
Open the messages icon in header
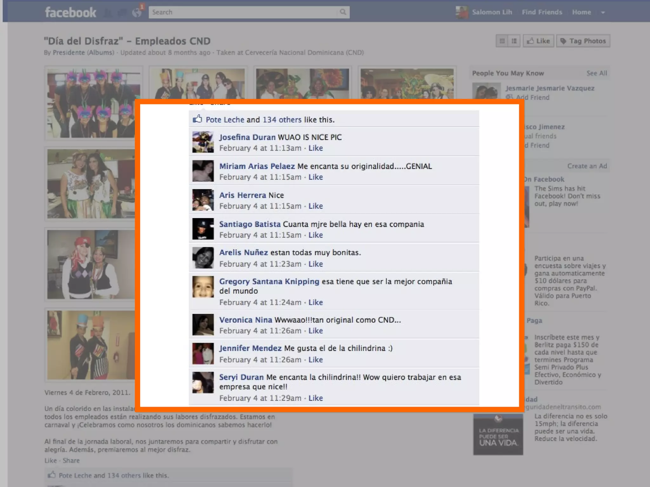click(122, 12)
